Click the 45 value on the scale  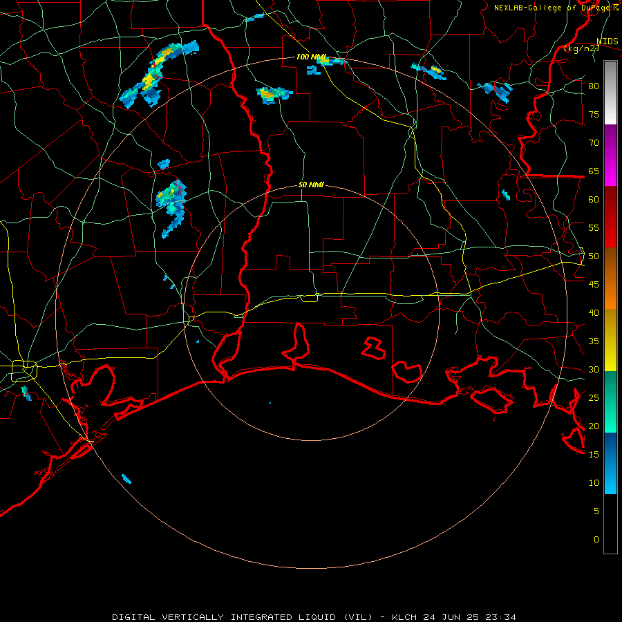pyautogui.click(x=594, y=285)
